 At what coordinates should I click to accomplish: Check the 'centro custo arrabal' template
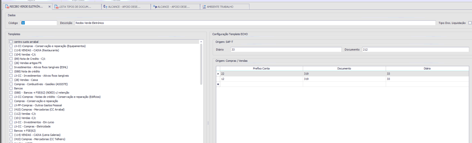pos(11,42)
